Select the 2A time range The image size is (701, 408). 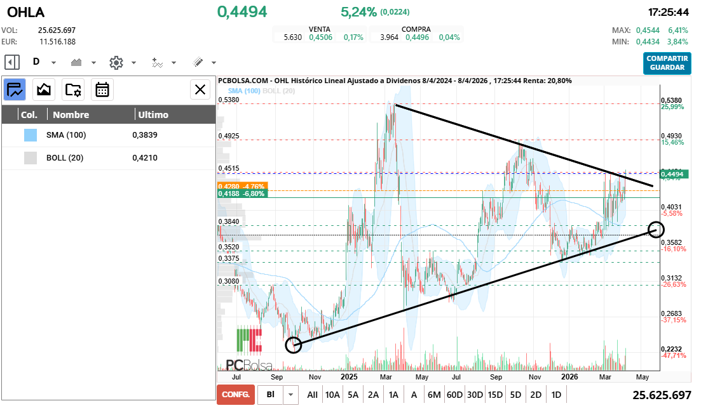(373, 395)
